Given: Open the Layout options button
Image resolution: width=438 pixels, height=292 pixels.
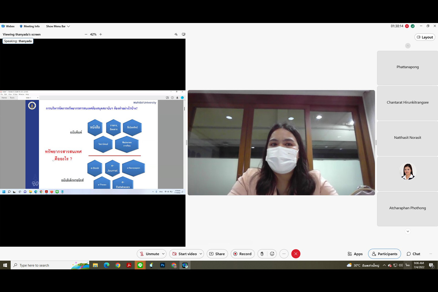Looking at the screenshot, I should (x=424, y=37).
